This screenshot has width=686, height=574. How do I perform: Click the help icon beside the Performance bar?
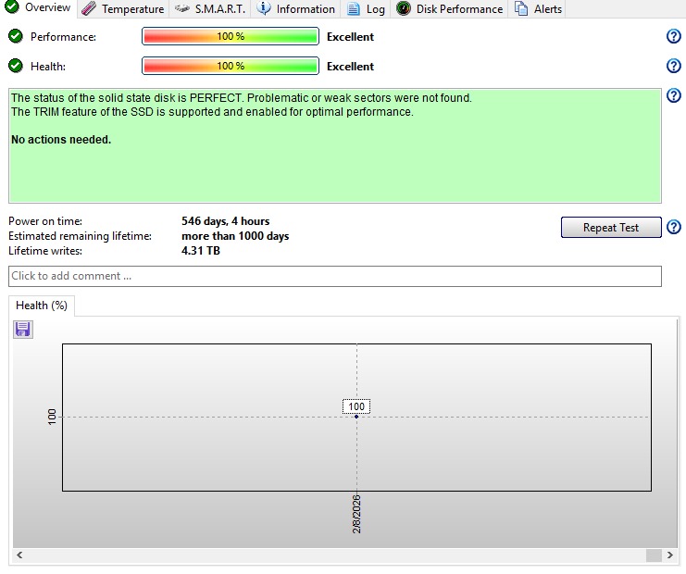click(674, 37)
